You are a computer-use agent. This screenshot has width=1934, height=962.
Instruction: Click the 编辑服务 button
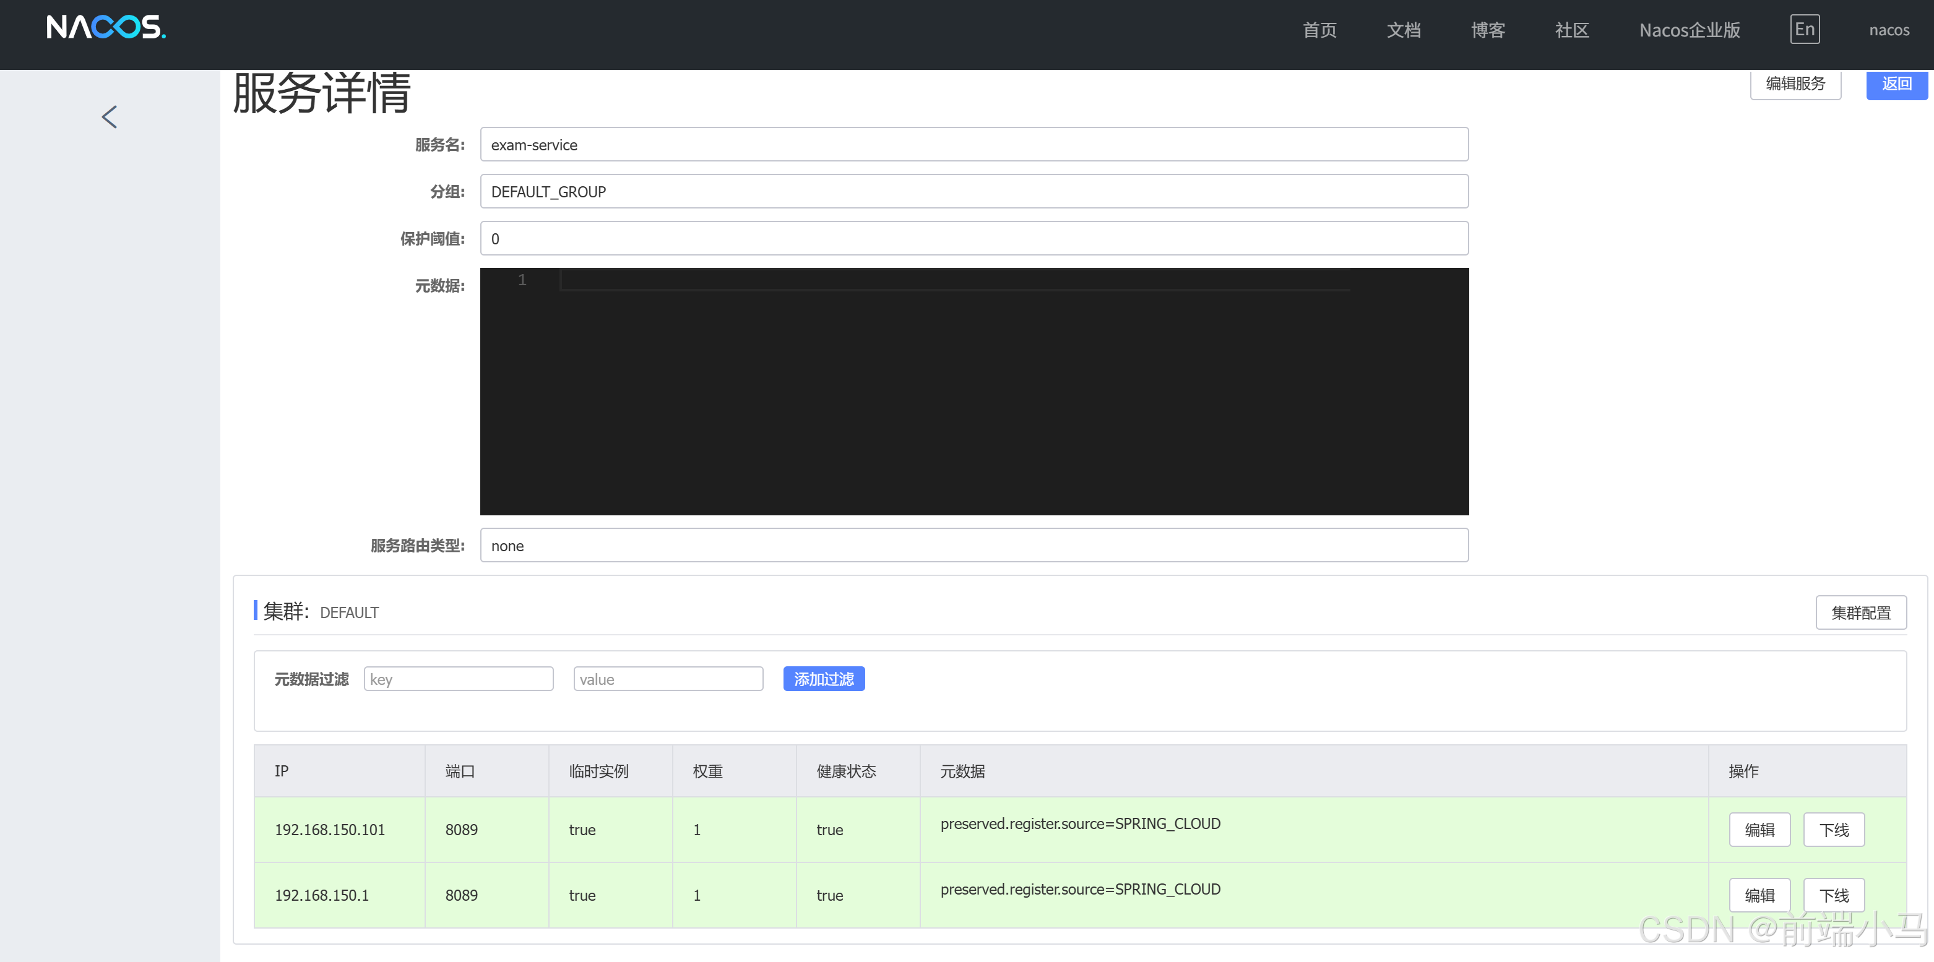(x=1794, y=84)
